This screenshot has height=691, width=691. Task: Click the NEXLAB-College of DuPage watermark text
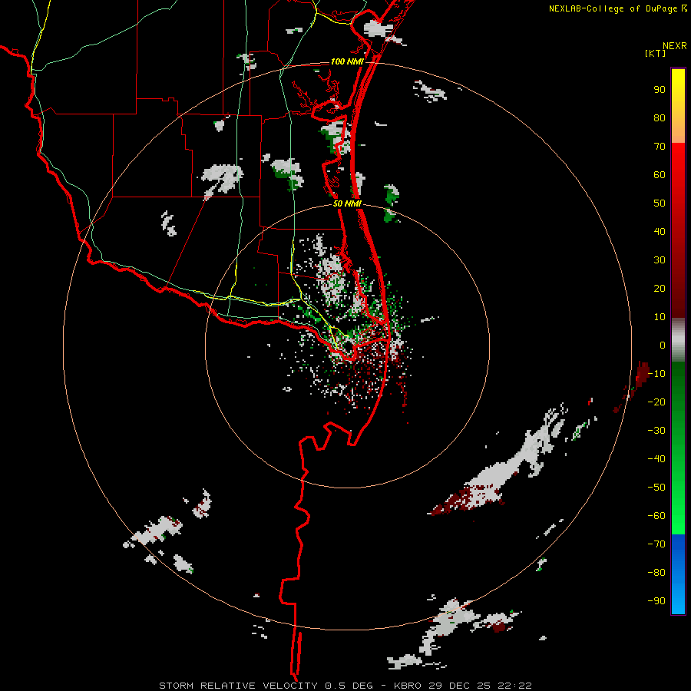coord(617,8)
